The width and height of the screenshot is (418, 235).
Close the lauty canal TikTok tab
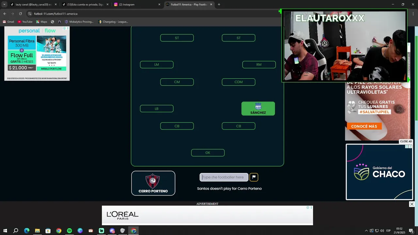(56, 5)
